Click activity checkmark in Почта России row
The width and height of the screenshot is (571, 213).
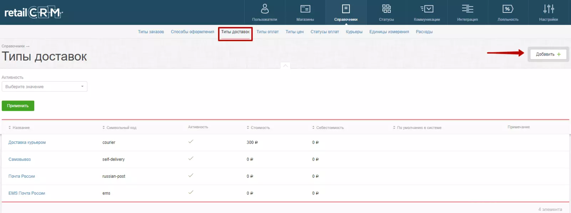tap(191, 175)
